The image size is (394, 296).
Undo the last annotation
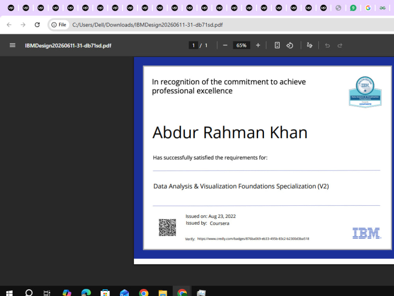click(x=327, y=45)
